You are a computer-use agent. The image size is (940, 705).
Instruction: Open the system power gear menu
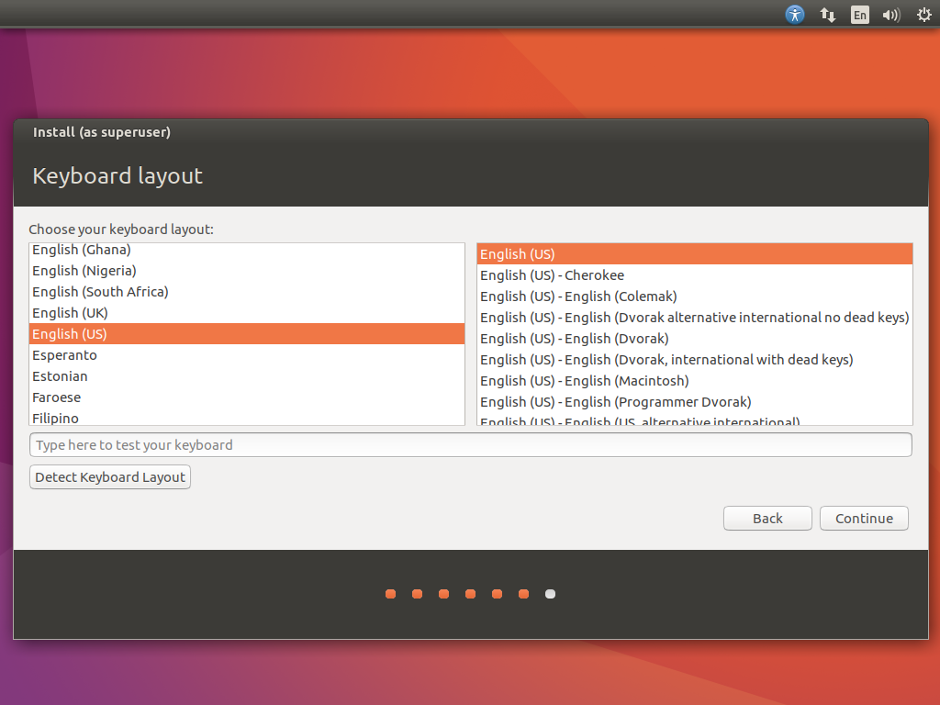click(924, 15)
